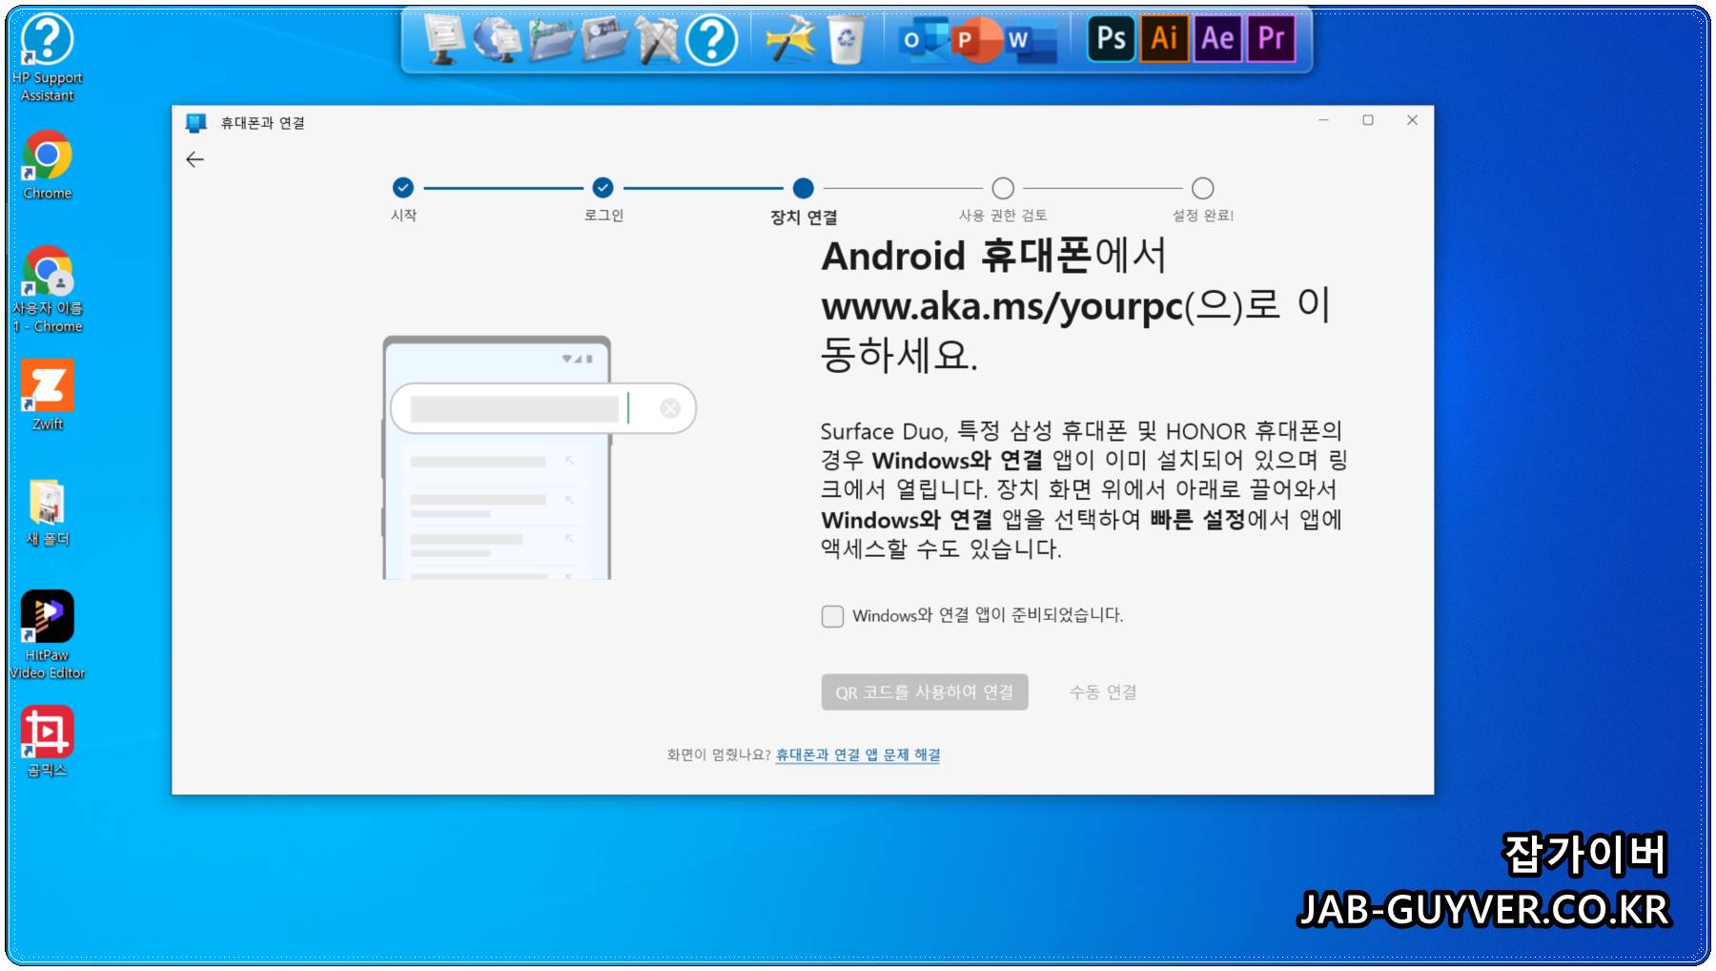The width and height of the screenshot is (1716, 971).
Task: Open the Zwift desktop shortcut
Action: [47, 395]
